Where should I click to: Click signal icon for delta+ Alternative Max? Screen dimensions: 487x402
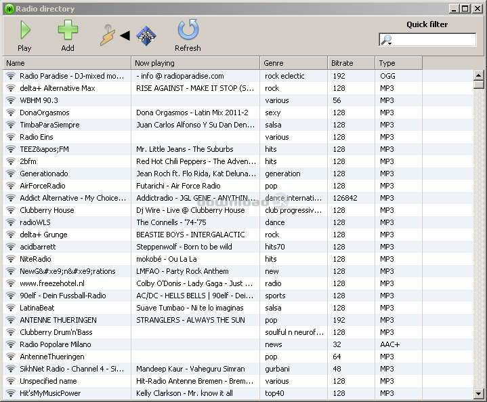point(11,88)
